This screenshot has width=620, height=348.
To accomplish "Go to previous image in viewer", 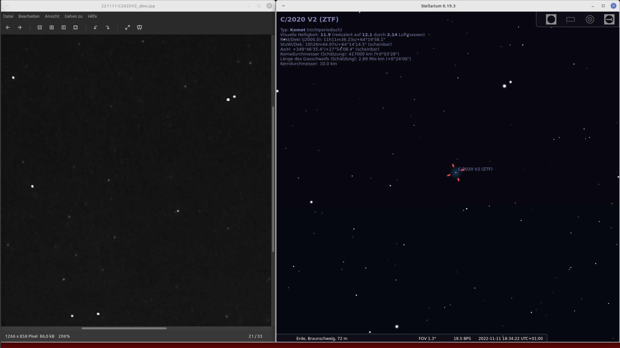I will 8,27.
